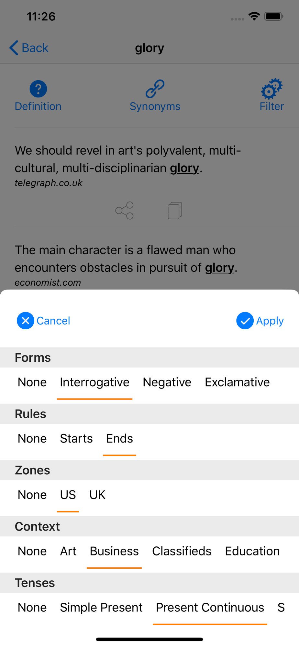Choose Starts under Rules

76,438
